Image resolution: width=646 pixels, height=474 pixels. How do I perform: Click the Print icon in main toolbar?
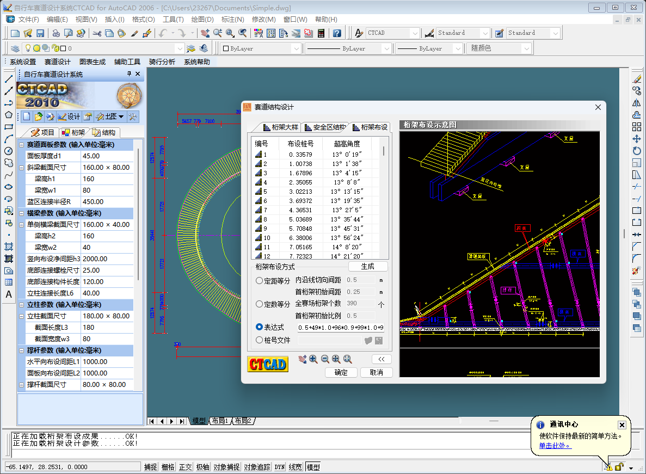coord(57,33)
